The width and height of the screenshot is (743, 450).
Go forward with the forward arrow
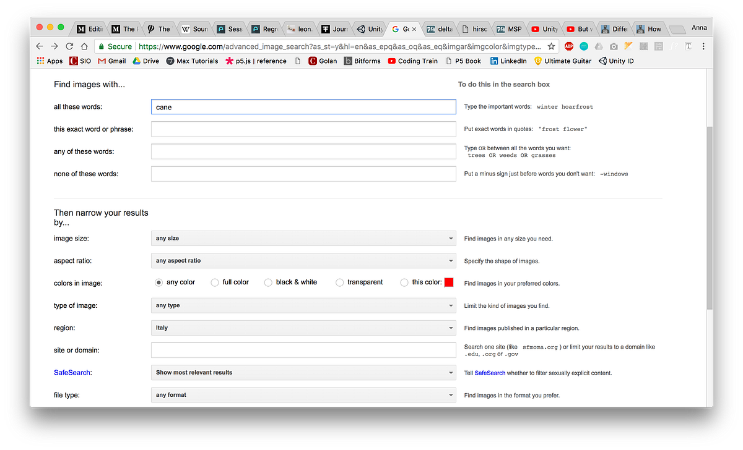coord(54,46)
